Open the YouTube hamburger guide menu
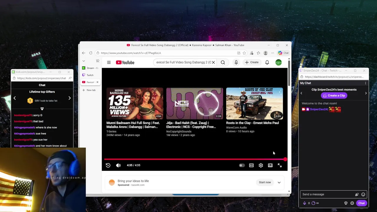This screenshot has width=377, height=212. tap(109, 62)
